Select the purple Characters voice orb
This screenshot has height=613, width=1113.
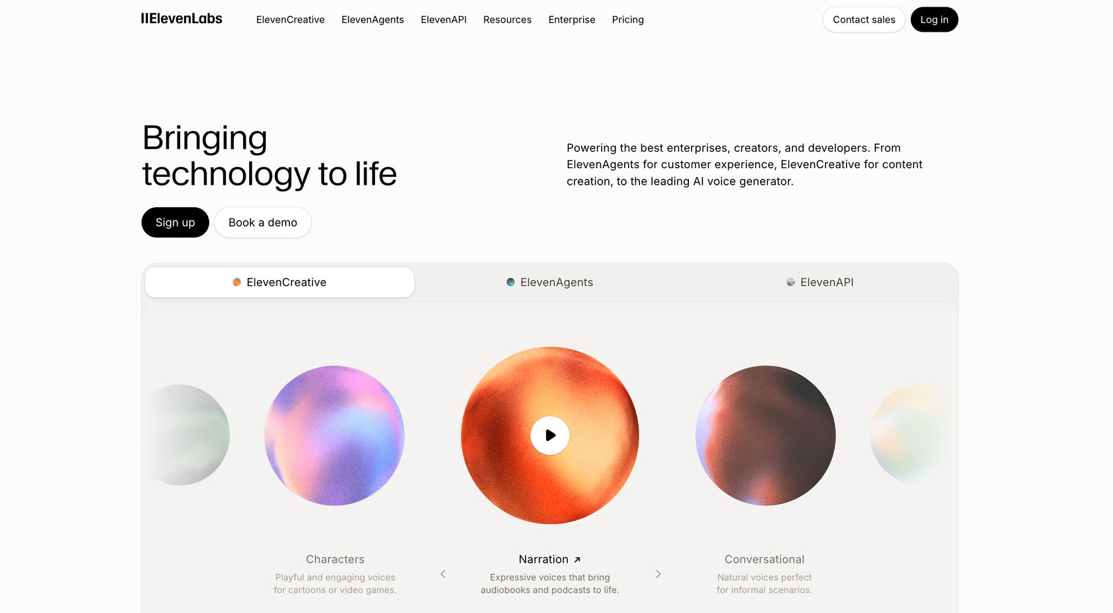tap(335, 436)
